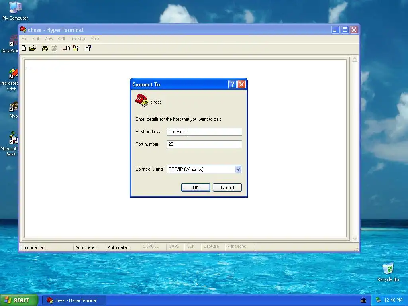Viewport: 408px width, 306px height.
Task: Select the Microsoft Basic desktop shortcut
Action: coord(10,144)
